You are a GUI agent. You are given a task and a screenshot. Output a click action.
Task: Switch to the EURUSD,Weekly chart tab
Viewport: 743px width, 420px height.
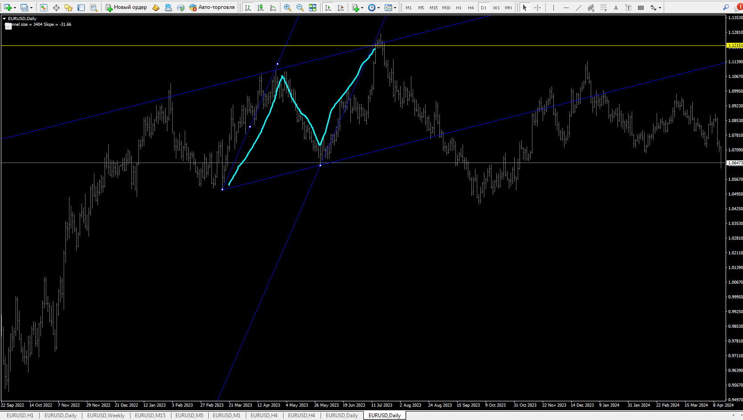click(106, 416)
